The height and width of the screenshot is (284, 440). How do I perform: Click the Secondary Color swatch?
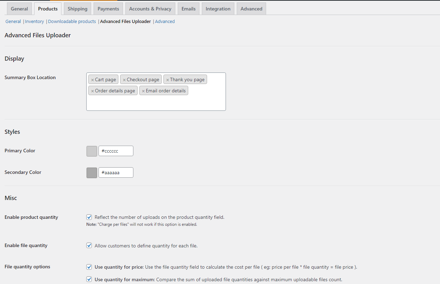[92, 173]
